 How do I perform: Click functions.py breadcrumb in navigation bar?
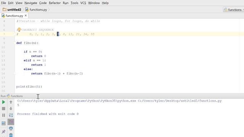[x=38, y=10]
